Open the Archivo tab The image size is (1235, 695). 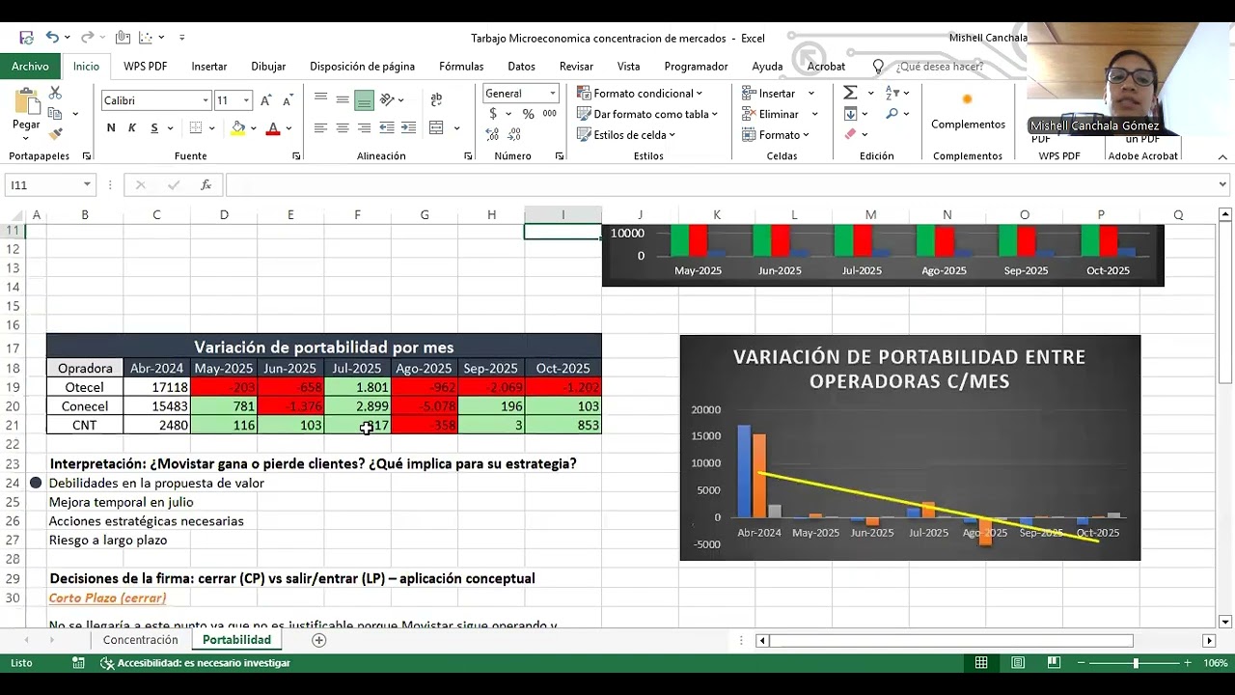point(30,67)
